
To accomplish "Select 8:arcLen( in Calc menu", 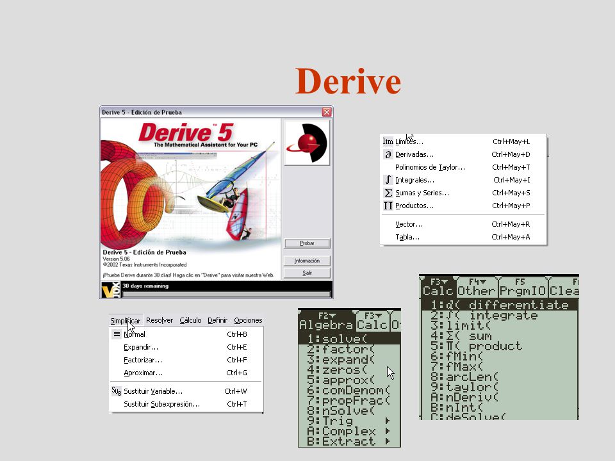I will [499, 377].
